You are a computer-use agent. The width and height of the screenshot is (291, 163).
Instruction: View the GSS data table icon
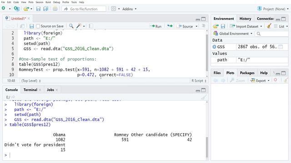click(281, 47)
